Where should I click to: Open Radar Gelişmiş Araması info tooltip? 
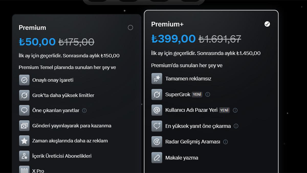tap(225, 142)
